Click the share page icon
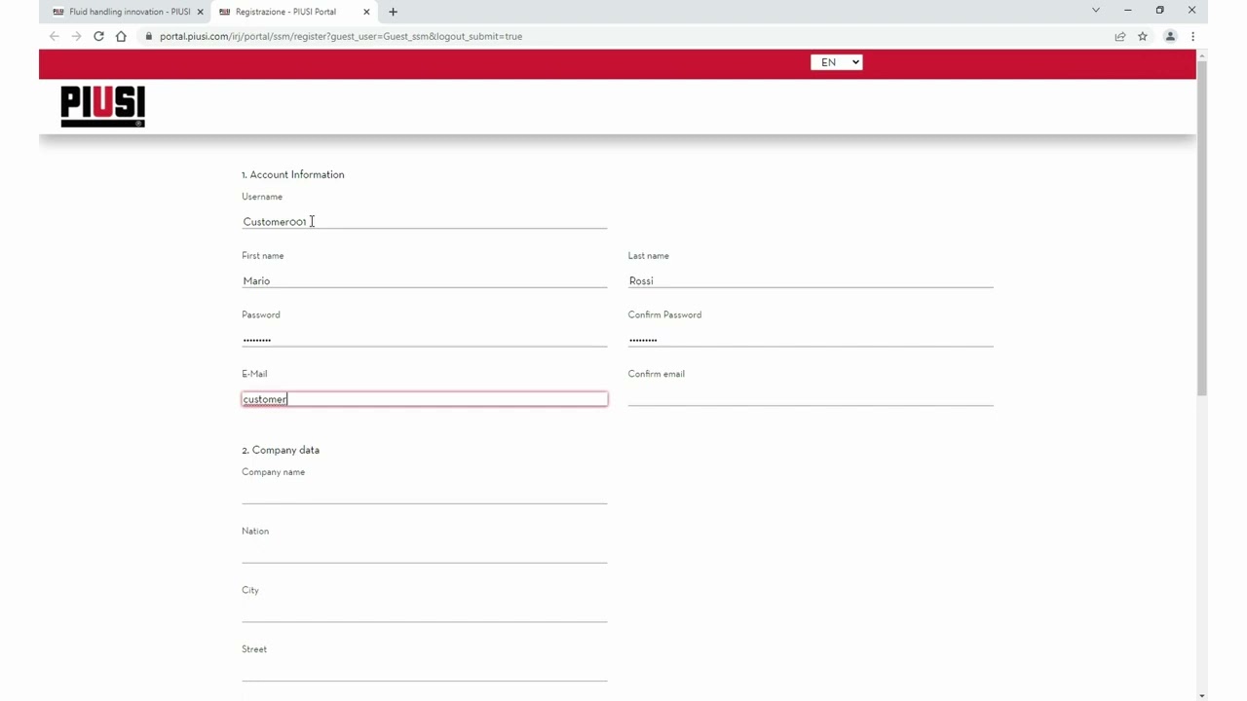 (x=1120, y=36)
